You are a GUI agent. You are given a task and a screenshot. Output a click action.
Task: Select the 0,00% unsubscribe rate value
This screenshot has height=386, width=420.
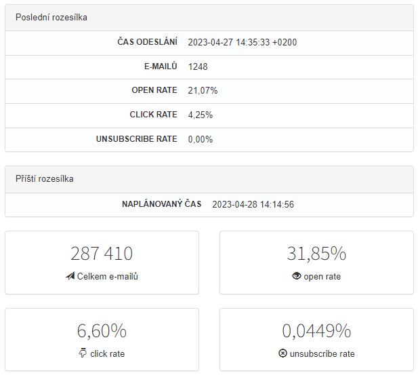pos(201,139)
